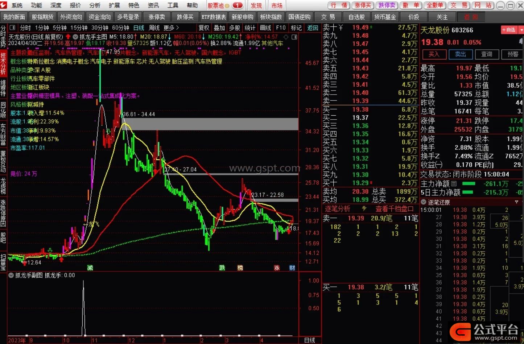The height and width of the screenshot is (344, 524).
Task: Open 查看千档盘口
Action: (x=395, y=209)
